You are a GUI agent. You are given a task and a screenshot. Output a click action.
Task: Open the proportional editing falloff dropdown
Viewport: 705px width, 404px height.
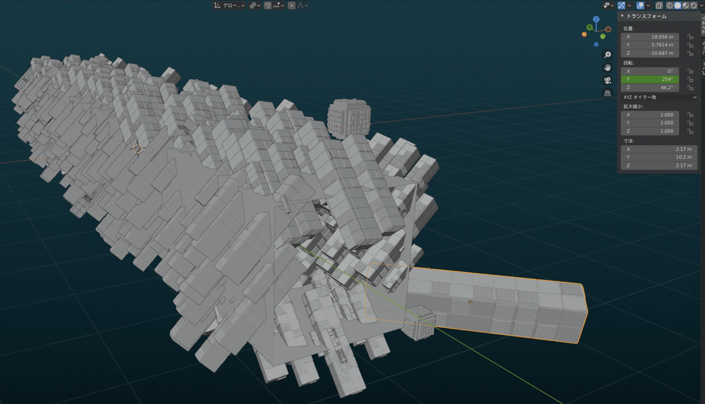click(303, 5)
